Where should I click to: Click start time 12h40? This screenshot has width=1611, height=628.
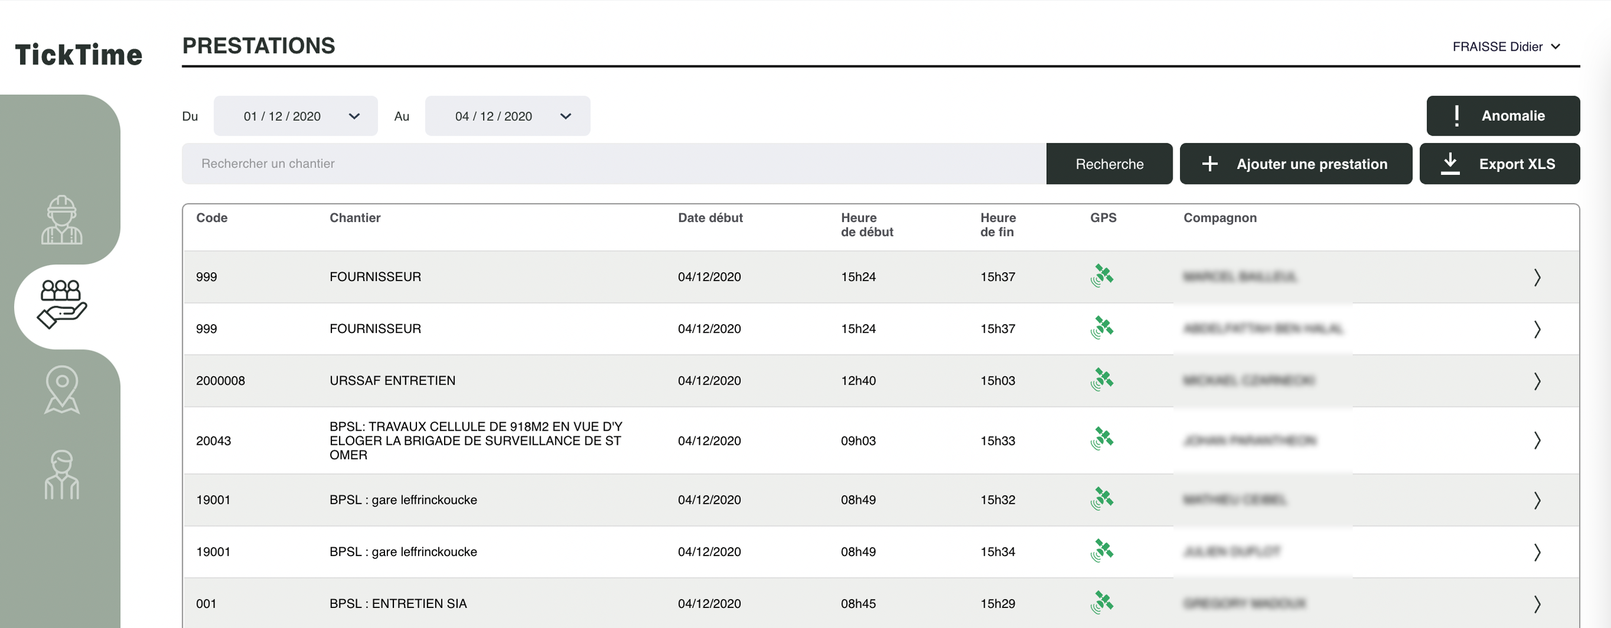(x=858, y=381)
